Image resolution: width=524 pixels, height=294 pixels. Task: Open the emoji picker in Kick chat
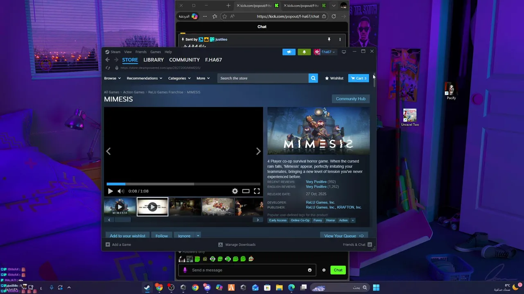(x=309, y=270)
